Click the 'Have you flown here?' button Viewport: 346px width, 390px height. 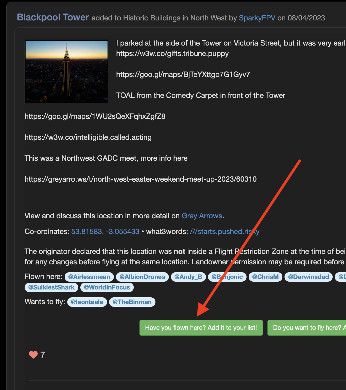pos(201,327)
